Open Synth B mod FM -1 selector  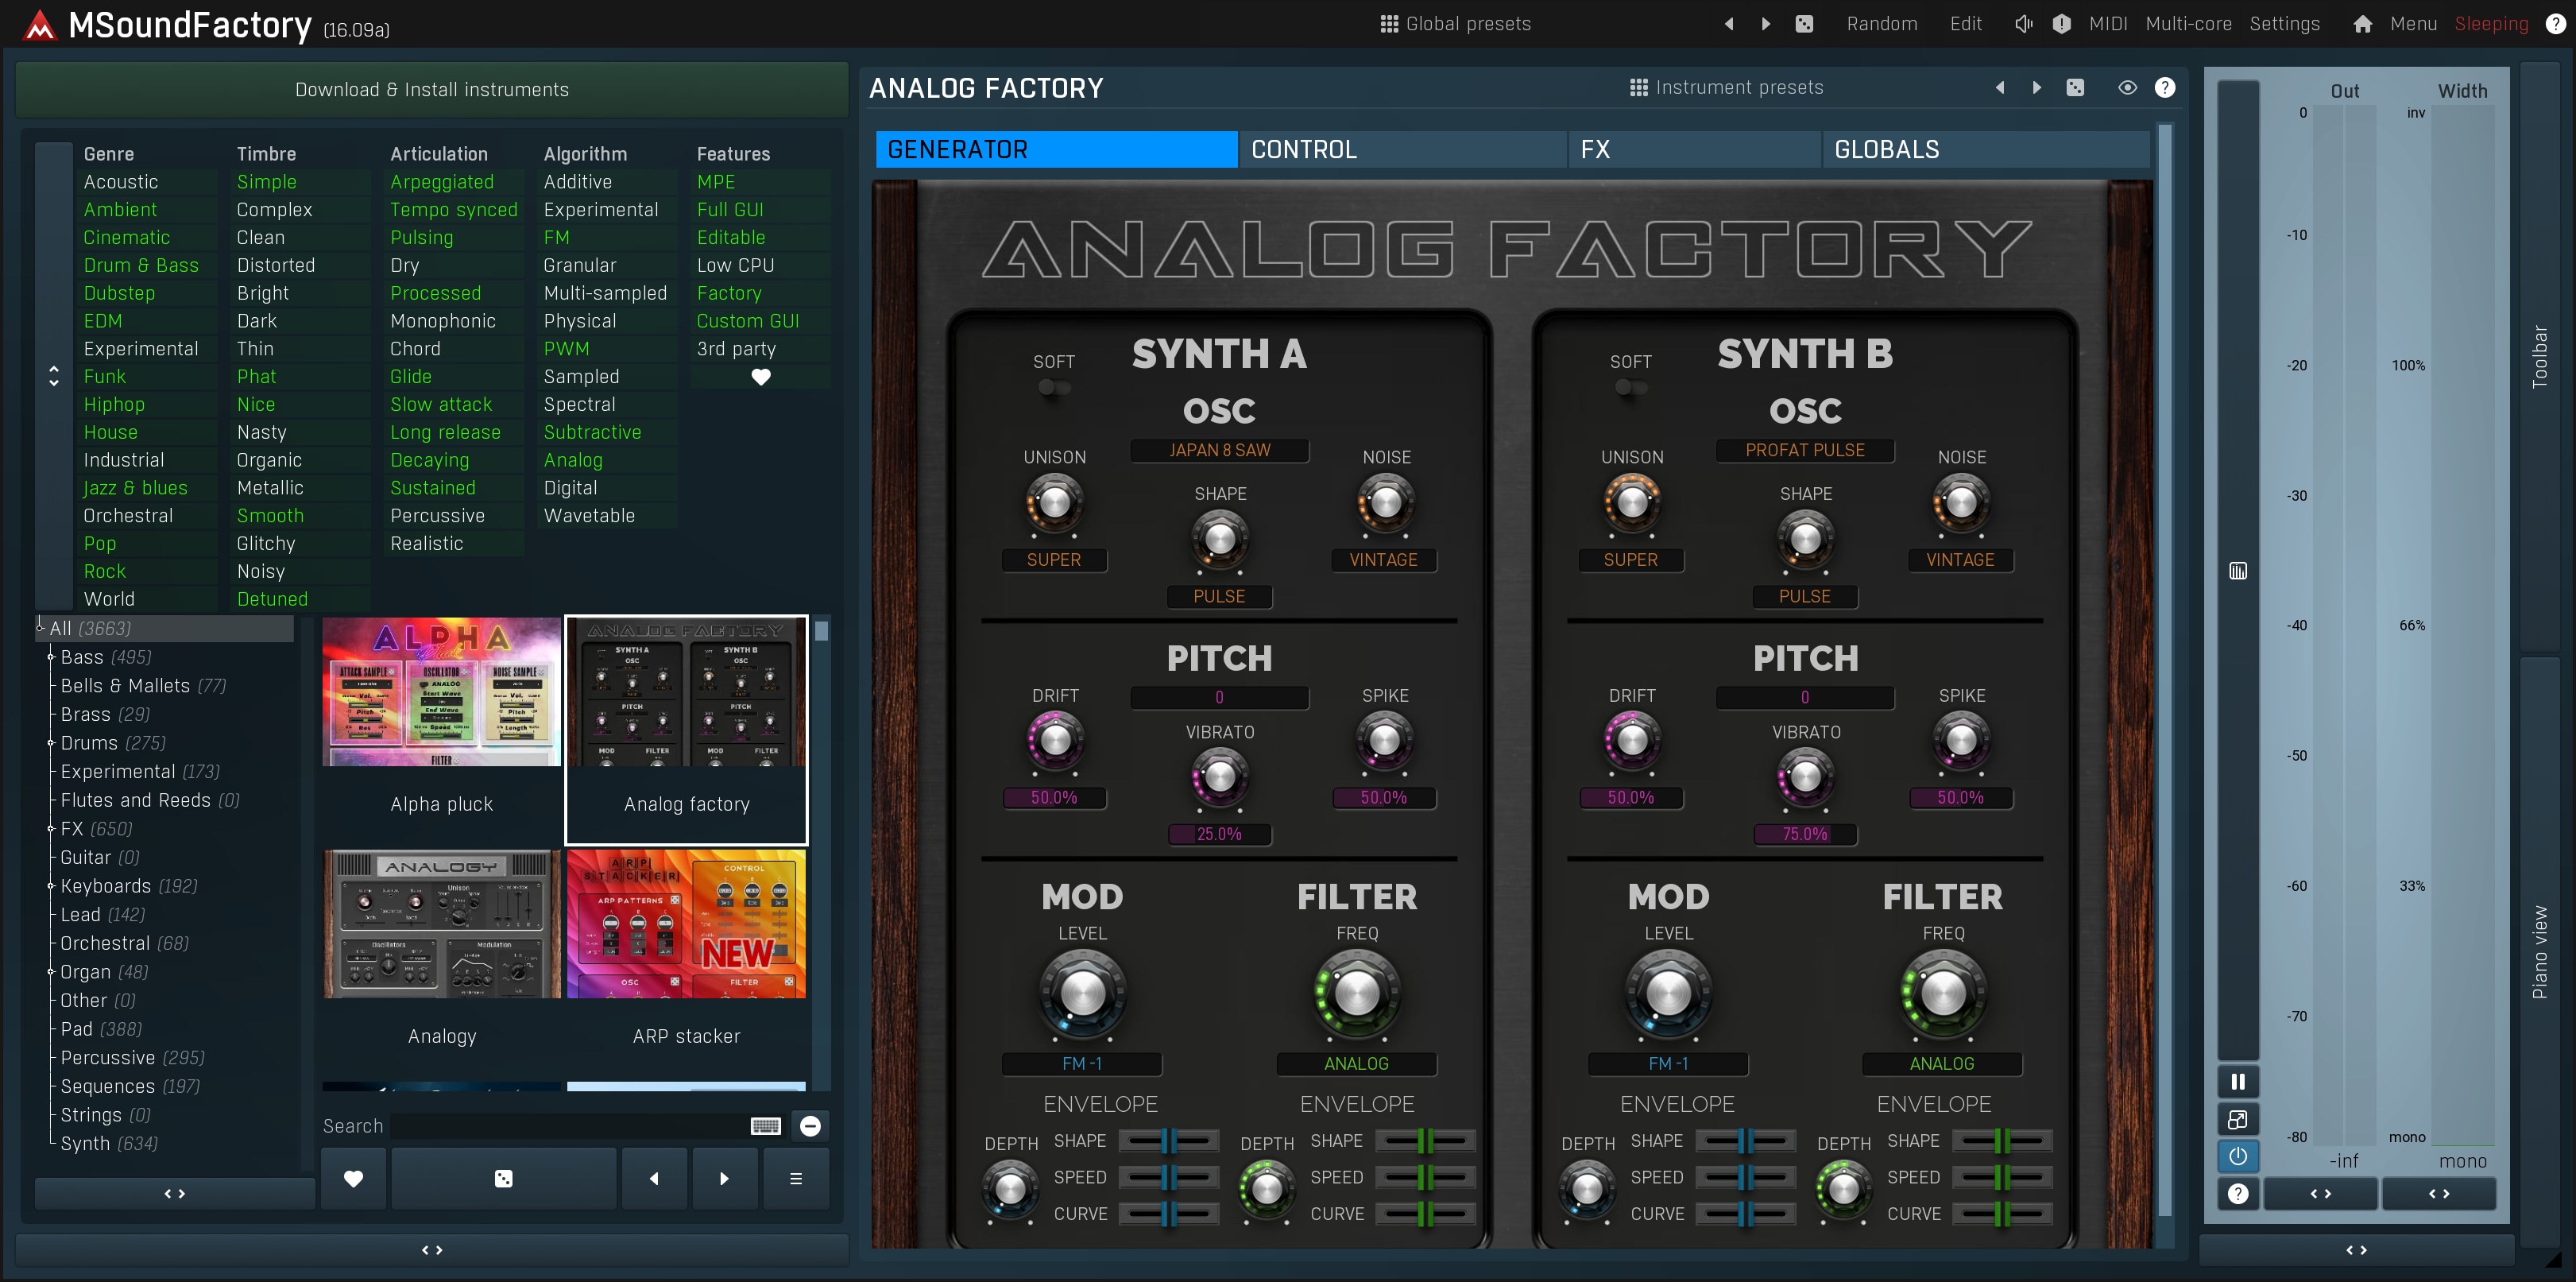[1668, 1064]
